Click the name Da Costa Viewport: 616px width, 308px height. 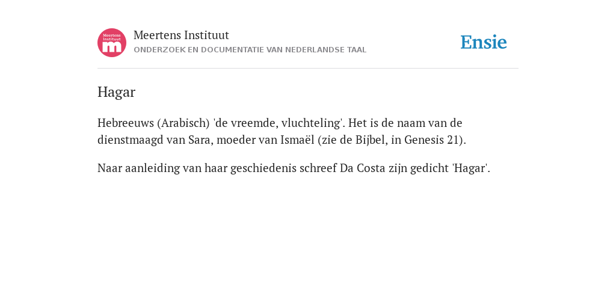pyautogui.click(x=362, y=168)
